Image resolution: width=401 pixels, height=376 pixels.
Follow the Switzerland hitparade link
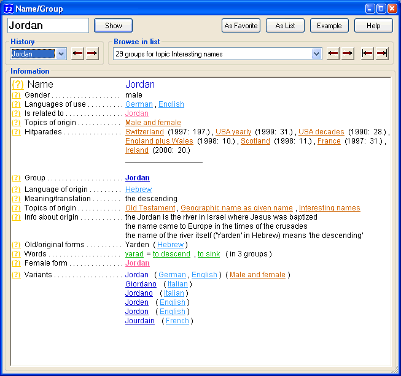(x=144, y=132)
